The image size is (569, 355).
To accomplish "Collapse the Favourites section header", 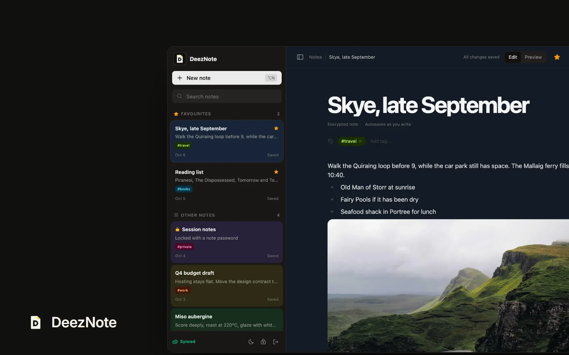I will click(x=227, y=114).
